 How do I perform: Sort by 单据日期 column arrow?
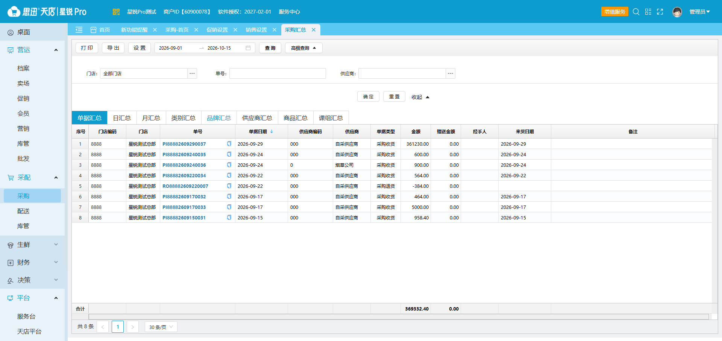[x=272, y=131]
